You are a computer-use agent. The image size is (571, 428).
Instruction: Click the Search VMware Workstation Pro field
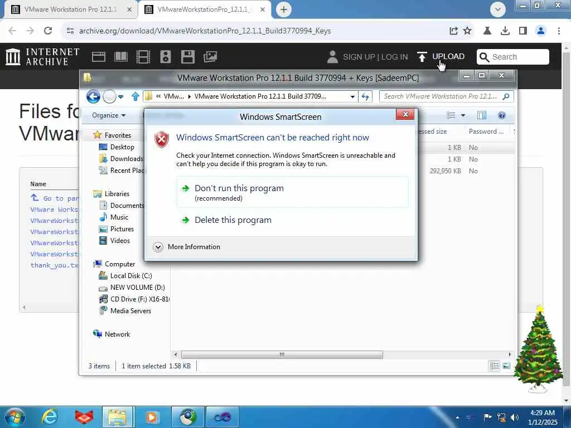(x=447, y=96)
